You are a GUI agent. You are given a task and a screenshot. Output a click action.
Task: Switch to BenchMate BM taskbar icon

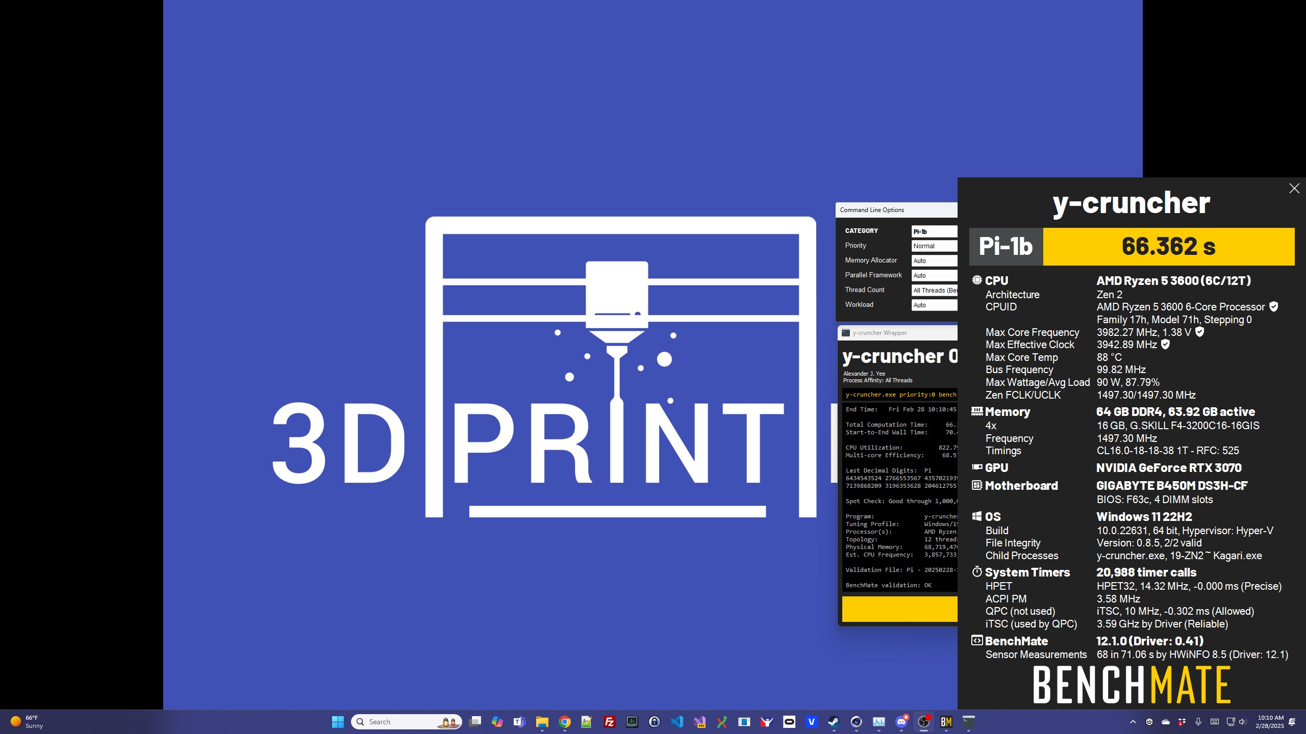[946, 722]
